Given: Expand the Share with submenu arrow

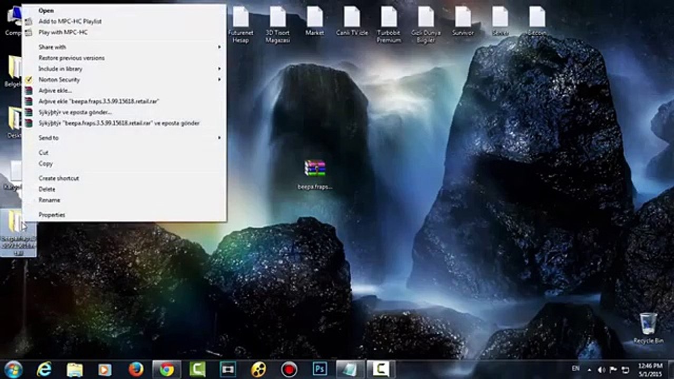Looking at the screenshot, I should 220,47.
